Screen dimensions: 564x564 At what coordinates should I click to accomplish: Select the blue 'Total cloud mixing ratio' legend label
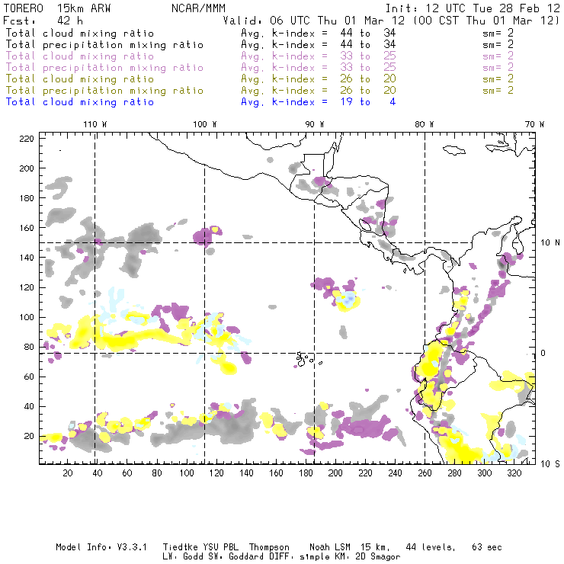pyautogui.click(x=80, y=102)
